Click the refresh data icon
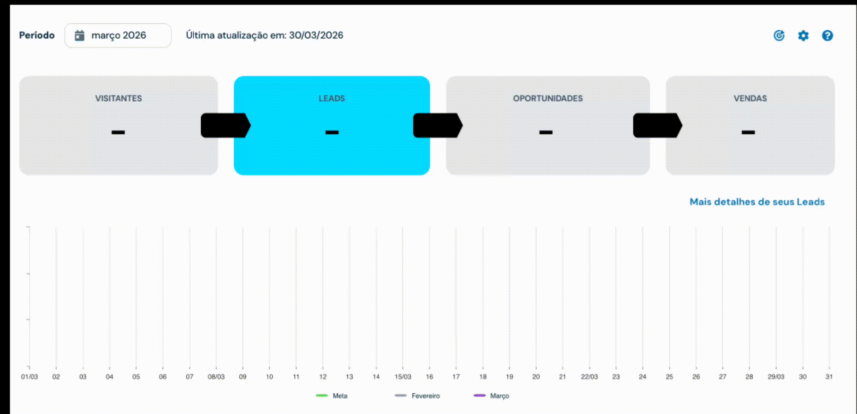 [x=779, y=35]
